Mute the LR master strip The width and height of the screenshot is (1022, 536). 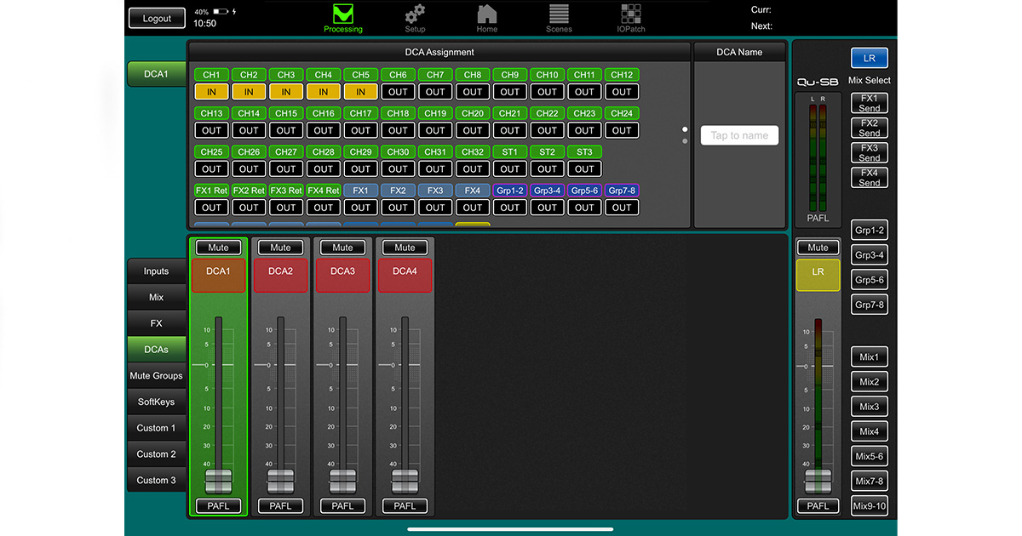point(818,248)
